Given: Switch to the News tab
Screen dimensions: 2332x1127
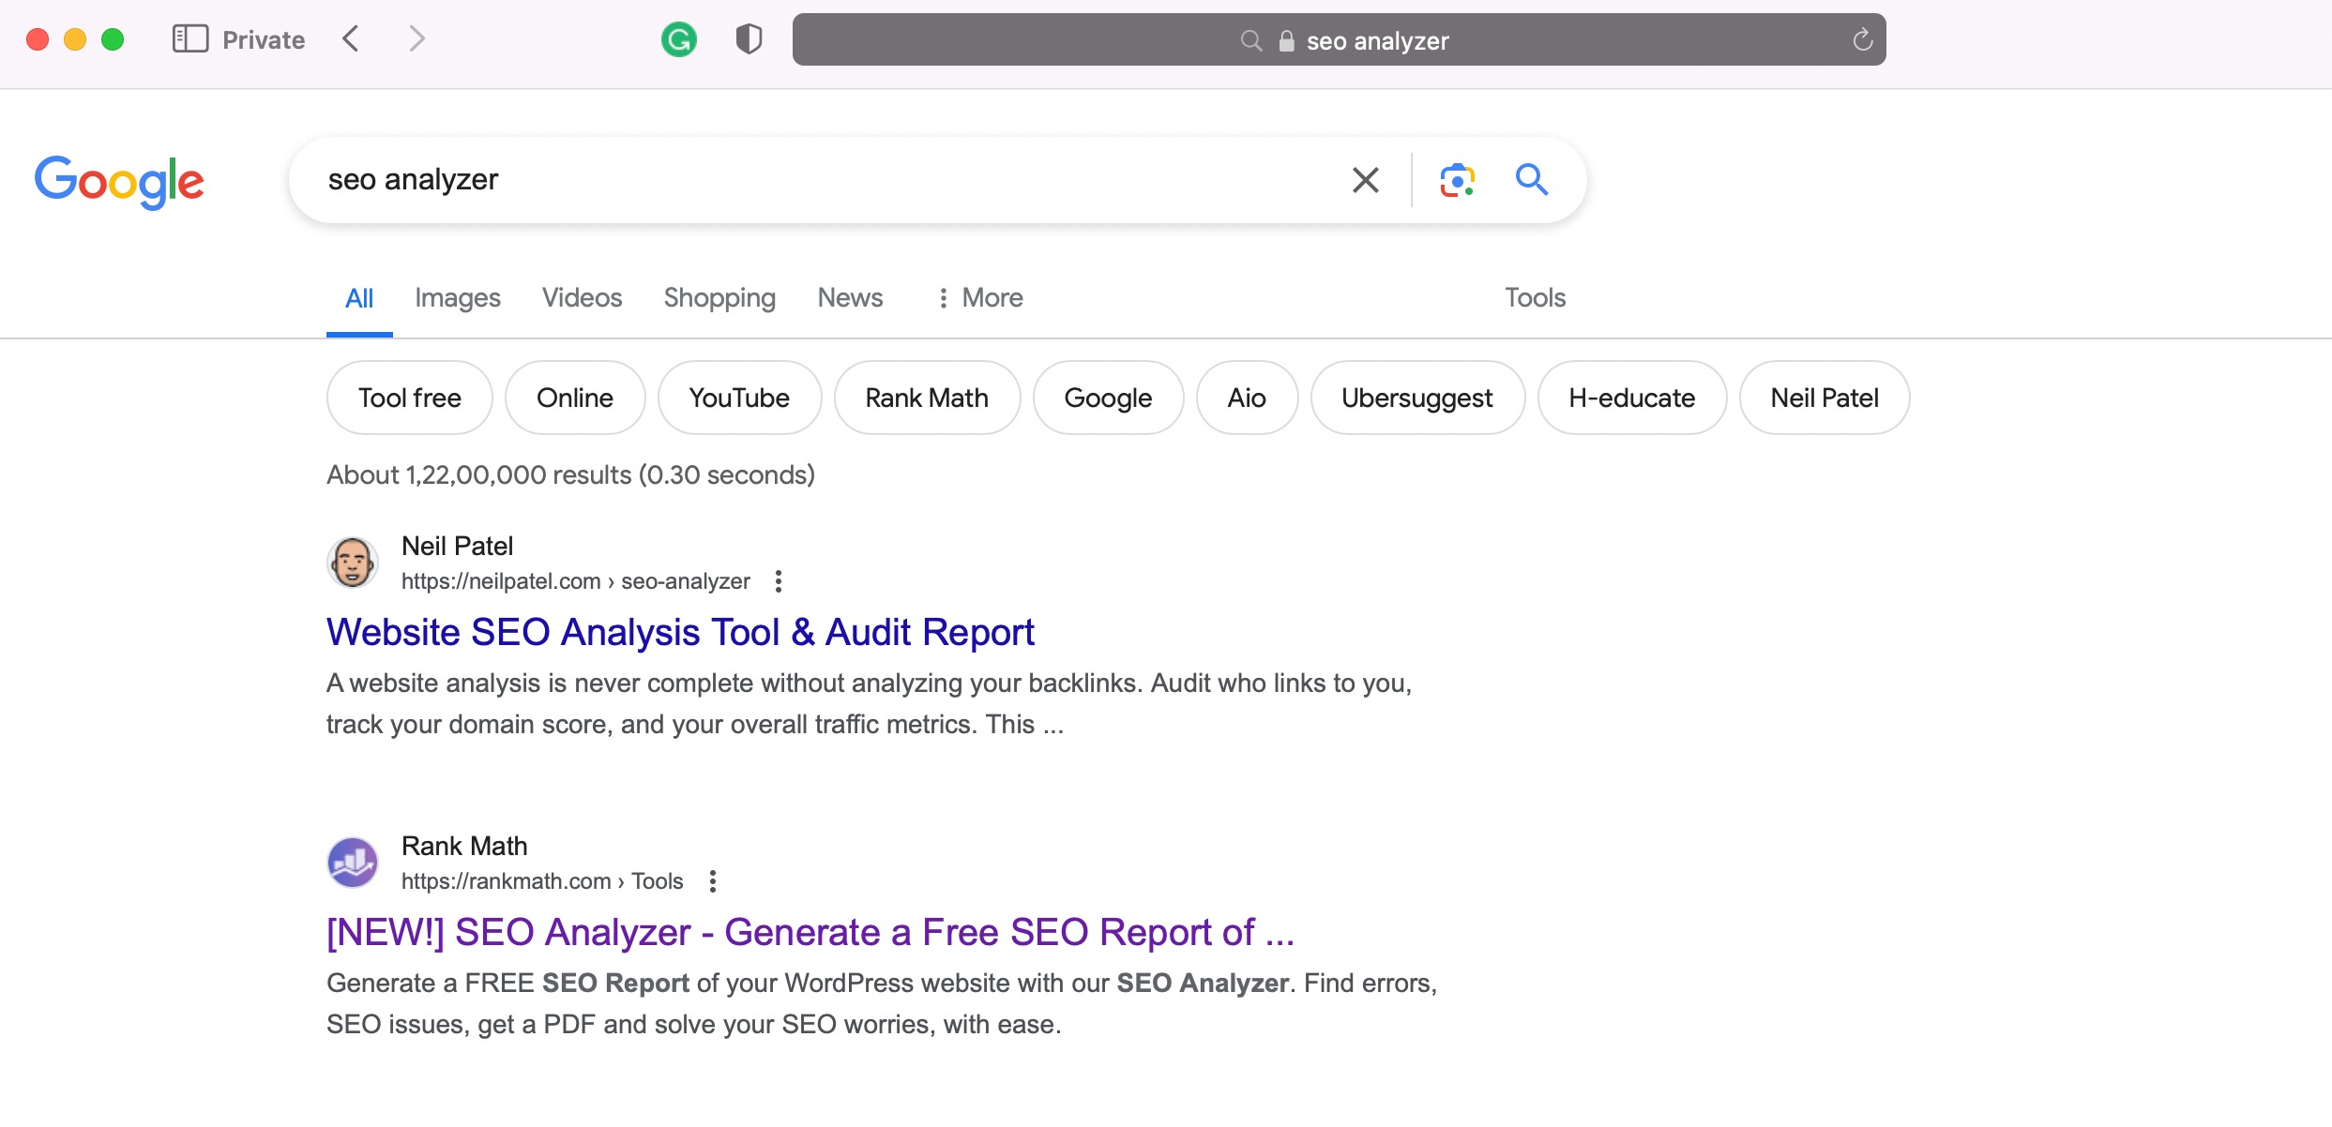Looking at the screenshot, I should [849, 297].
